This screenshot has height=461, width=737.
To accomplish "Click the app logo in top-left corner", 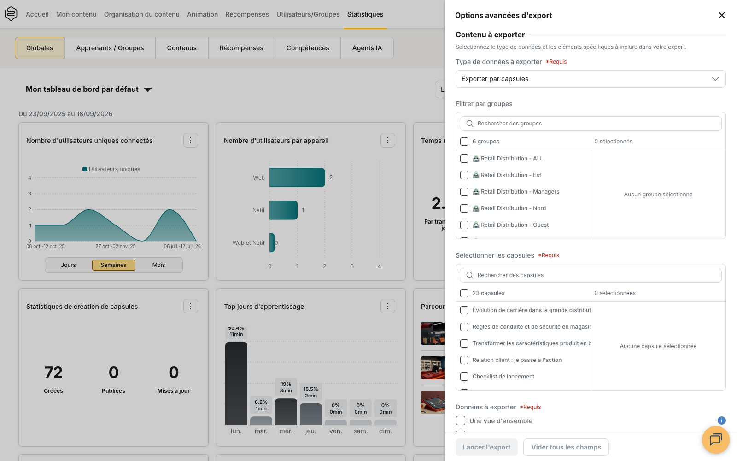I will (11, 14).
